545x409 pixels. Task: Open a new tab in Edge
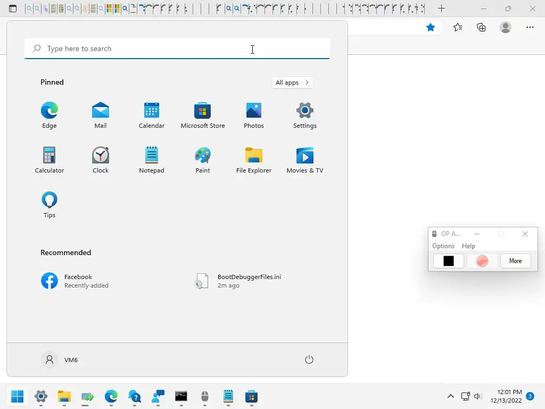click(x=441, y=9)
